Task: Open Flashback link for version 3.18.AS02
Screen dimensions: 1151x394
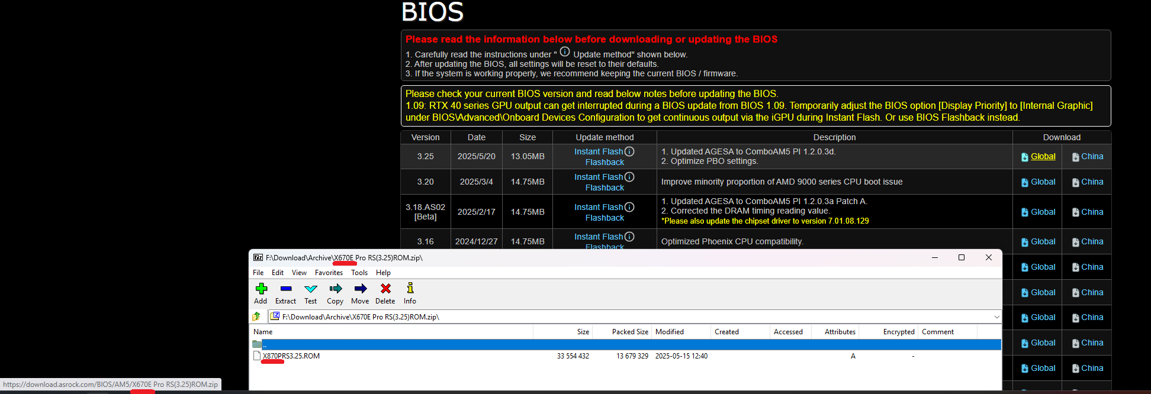Action: [x=605, y=218]
